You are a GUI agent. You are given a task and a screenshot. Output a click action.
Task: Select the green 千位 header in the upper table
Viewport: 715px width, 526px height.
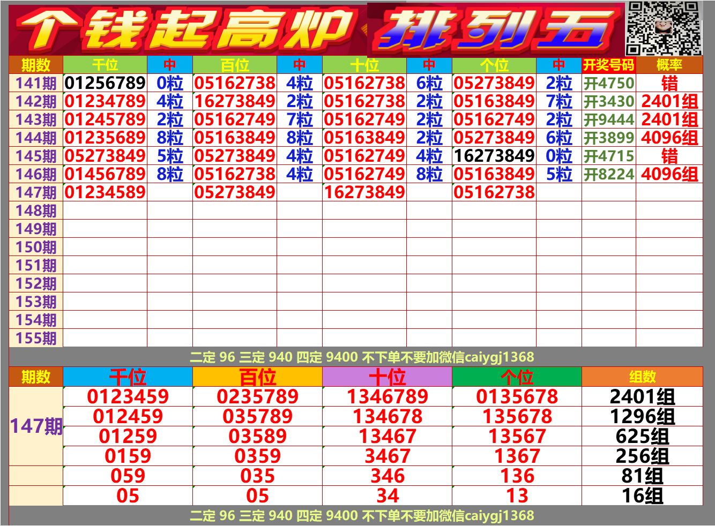coord(105,65)
